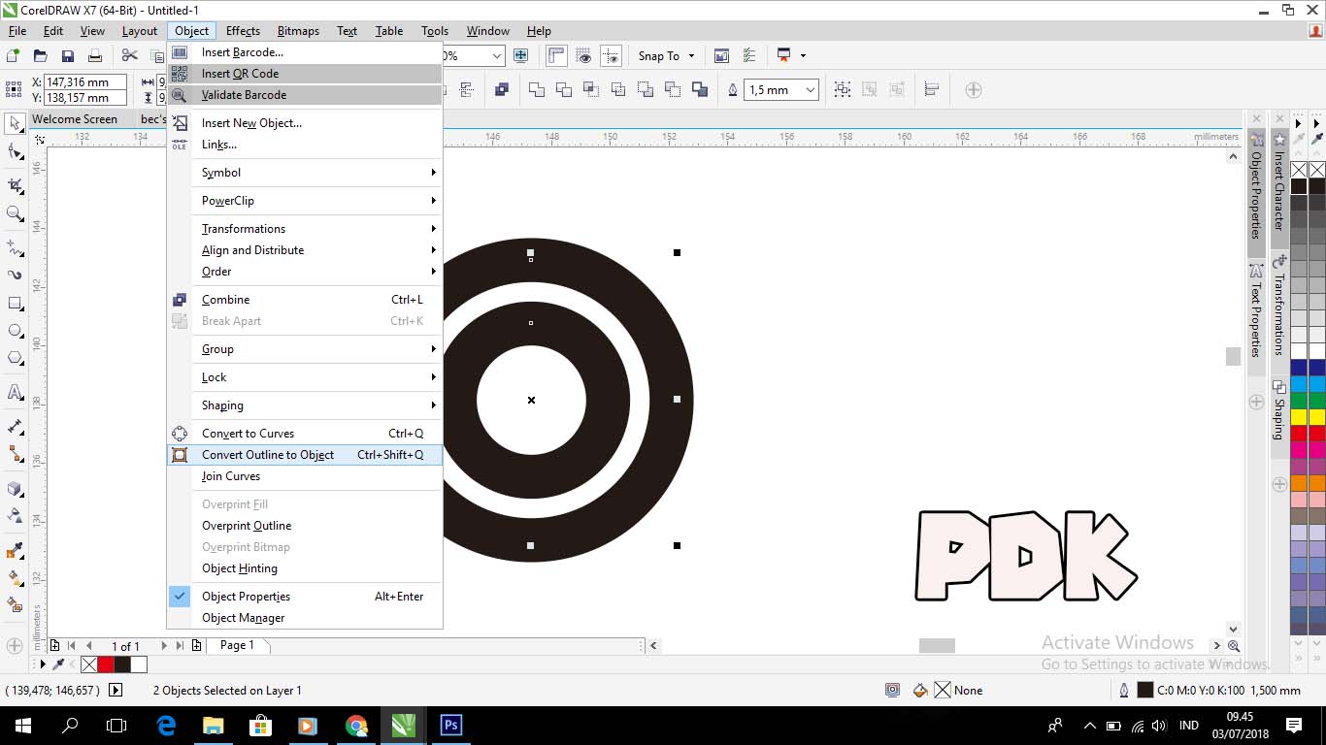Viewport: 1326px width, 745px height.
Task: Open the application launcher dropdown arrow
Action: coord(803,55)
